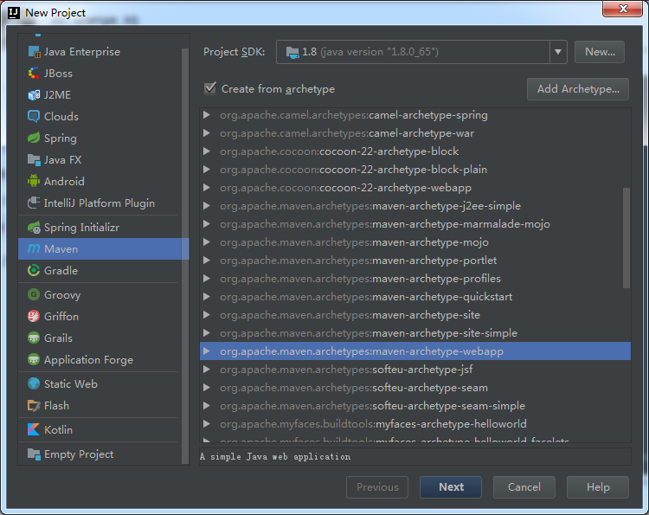Expand selected maven-archetype-webapp entry

[x=207, y=351]
